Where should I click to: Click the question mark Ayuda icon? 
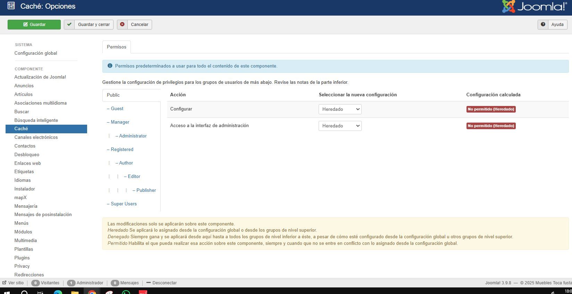(543, 25)
